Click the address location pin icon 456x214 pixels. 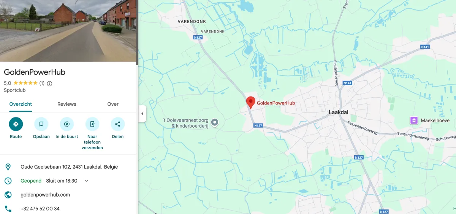(8, 167)
